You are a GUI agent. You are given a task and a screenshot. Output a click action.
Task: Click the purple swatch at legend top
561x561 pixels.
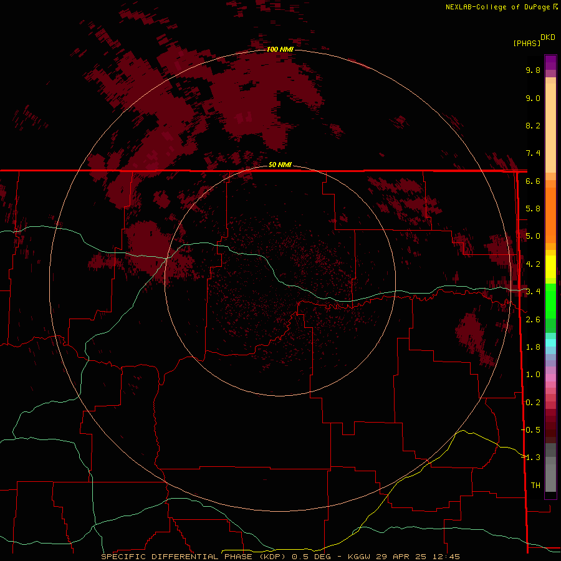coord(550,62)
